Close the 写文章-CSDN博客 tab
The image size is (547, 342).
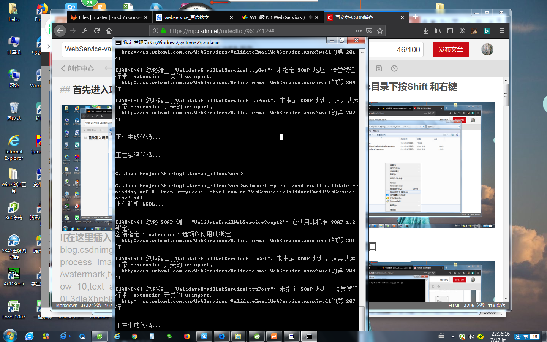[x=402, y=17]
